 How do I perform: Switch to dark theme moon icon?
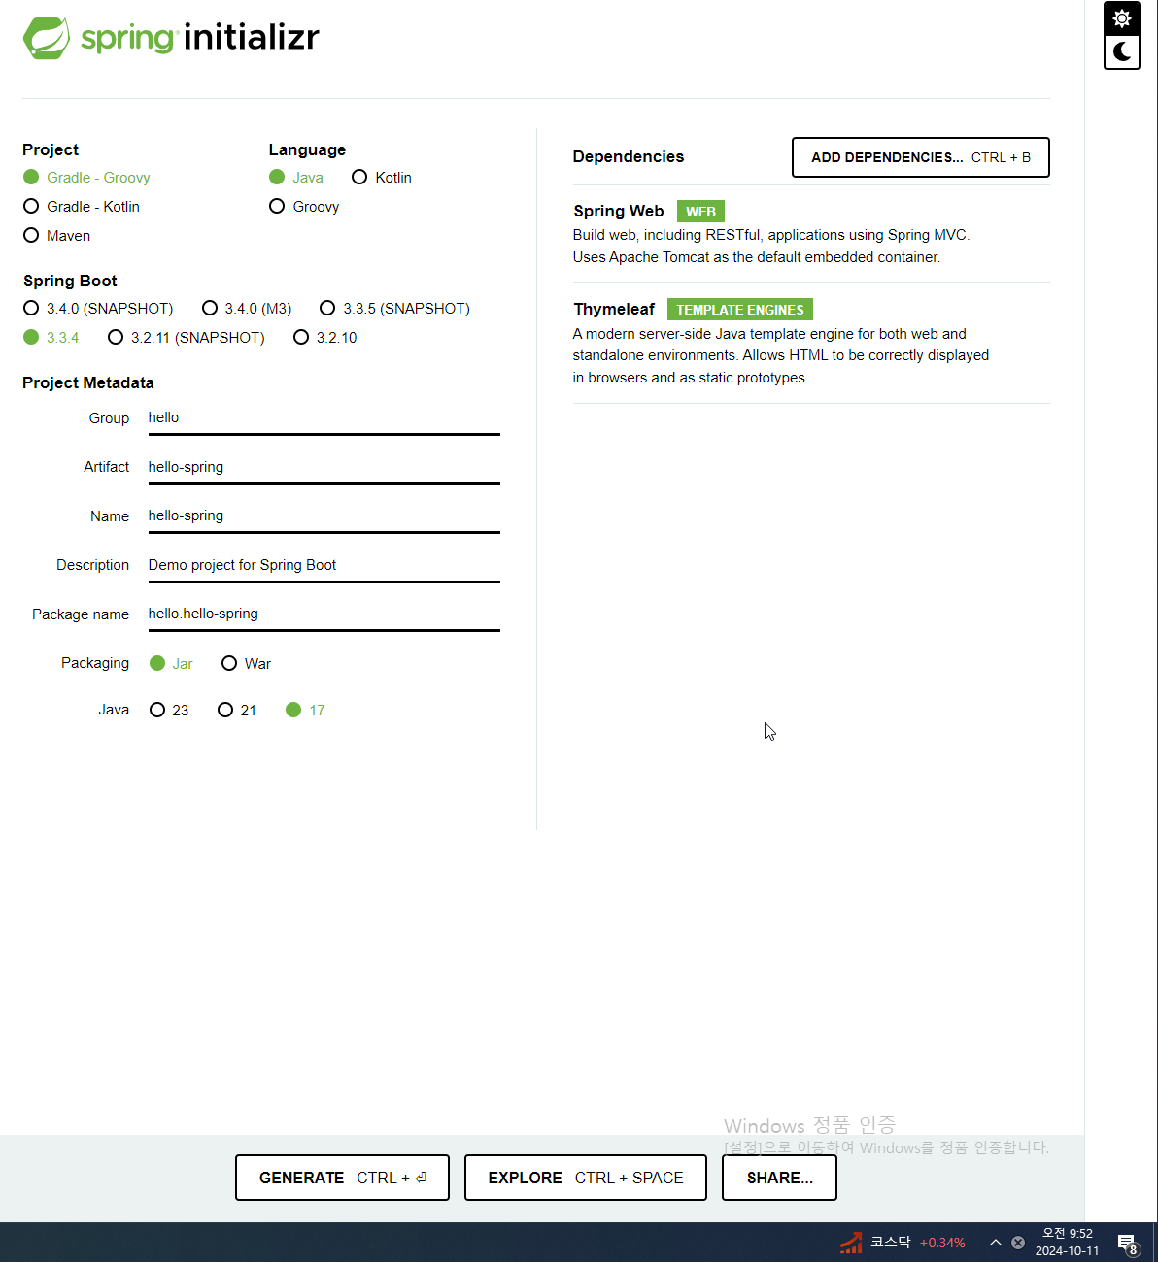(x=1122, y=51)
